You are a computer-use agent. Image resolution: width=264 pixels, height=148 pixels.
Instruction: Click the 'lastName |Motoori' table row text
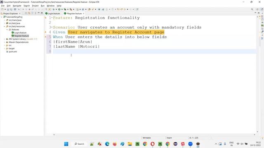coord(76,46)
